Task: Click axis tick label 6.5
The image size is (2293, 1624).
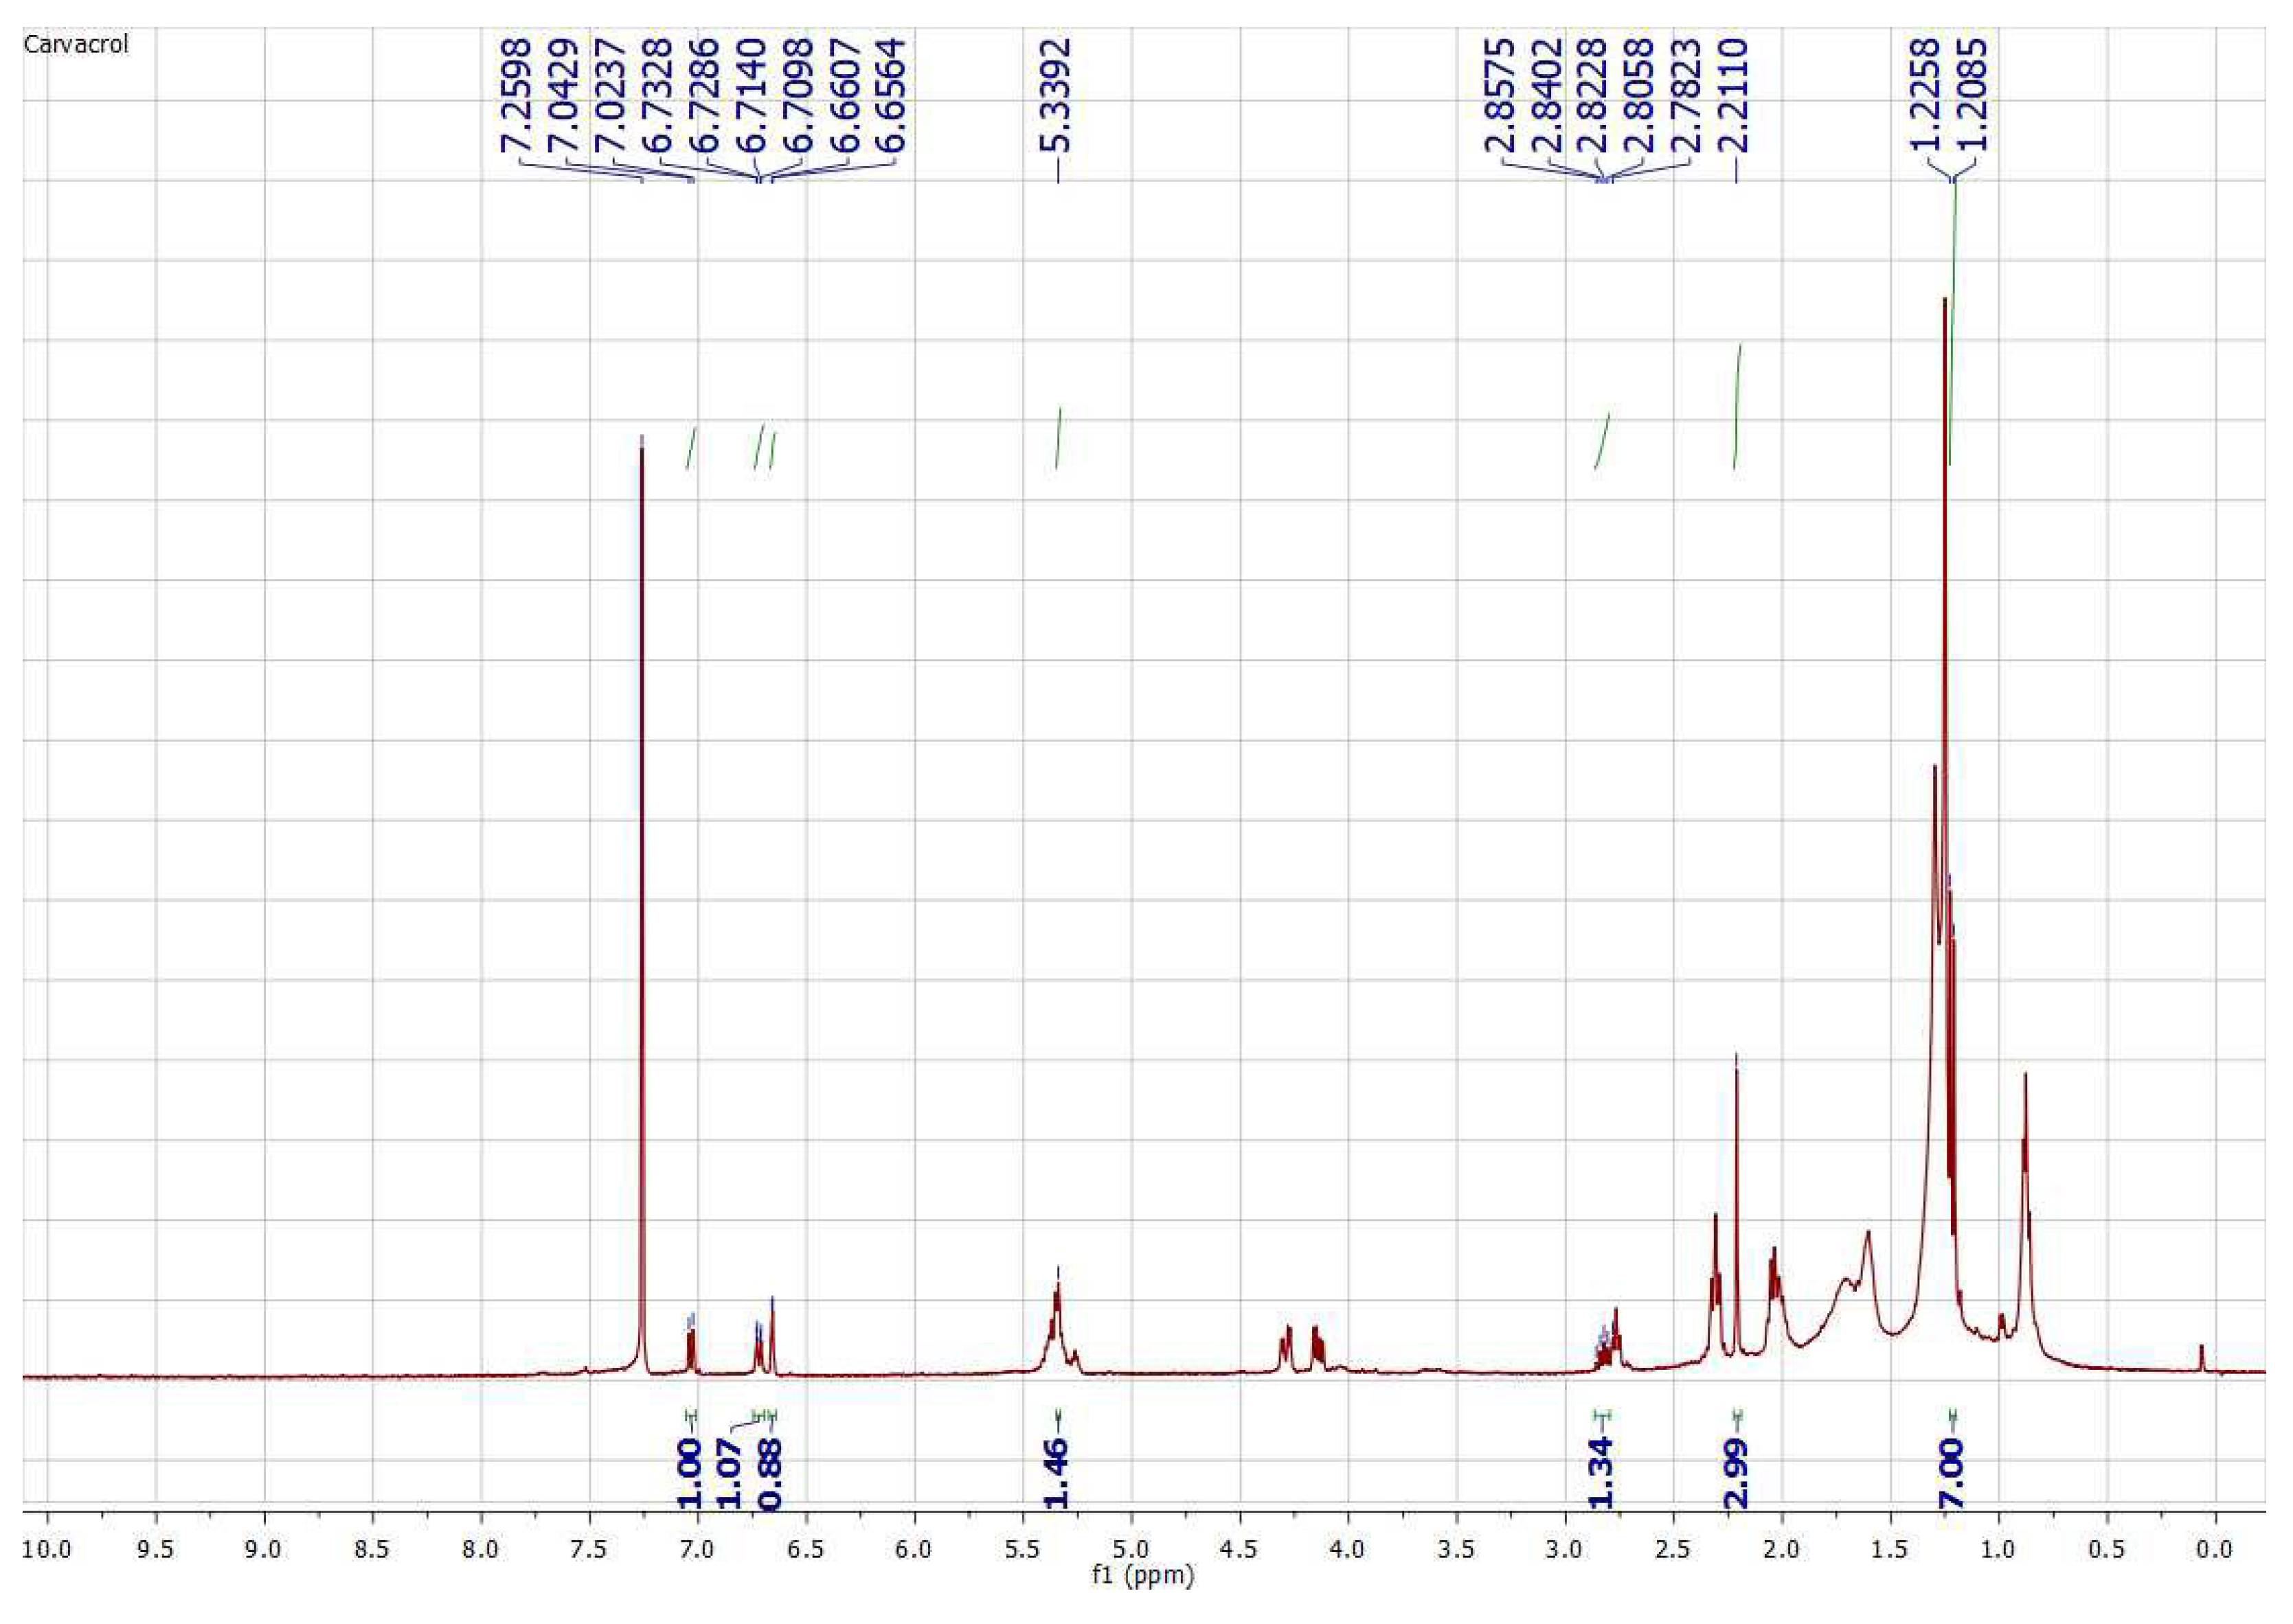Action: (806, 1550)
